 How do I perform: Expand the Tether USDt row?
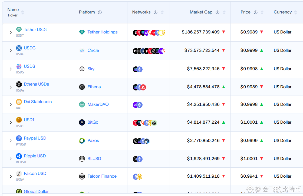point(11,32)
